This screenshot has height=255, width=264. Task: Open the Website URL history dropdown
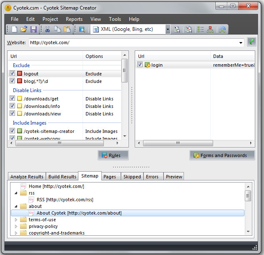point(241,43)
